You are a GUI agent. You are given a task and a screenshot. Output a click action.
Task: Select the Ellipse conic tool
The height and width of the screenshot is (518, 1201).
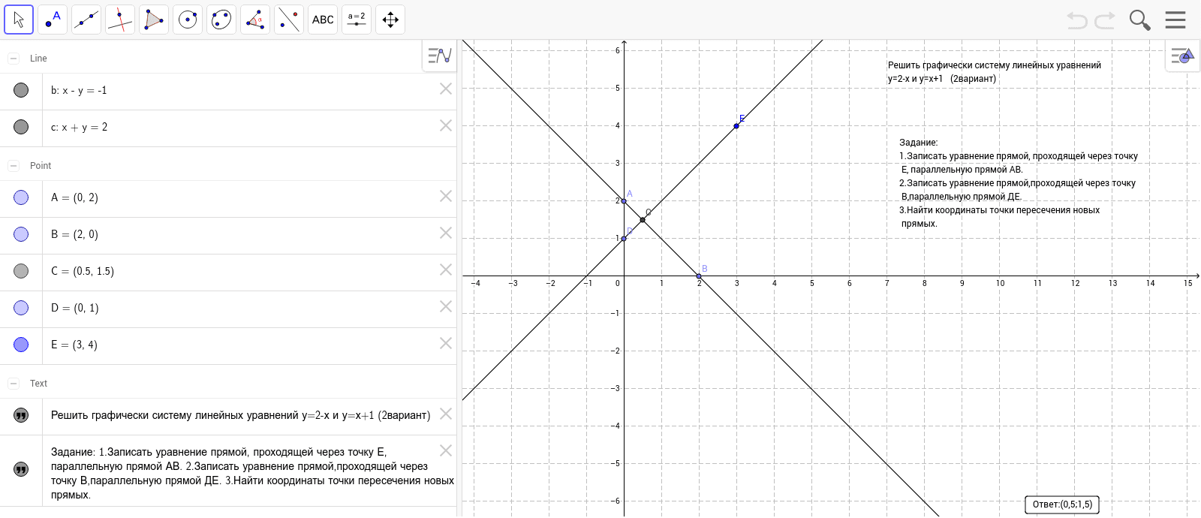click(221, 20)
